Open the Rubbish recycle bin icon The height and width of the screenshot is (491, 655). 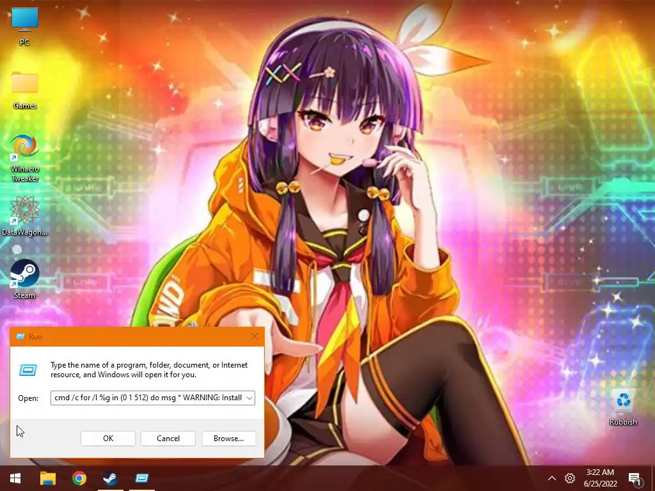623,407
